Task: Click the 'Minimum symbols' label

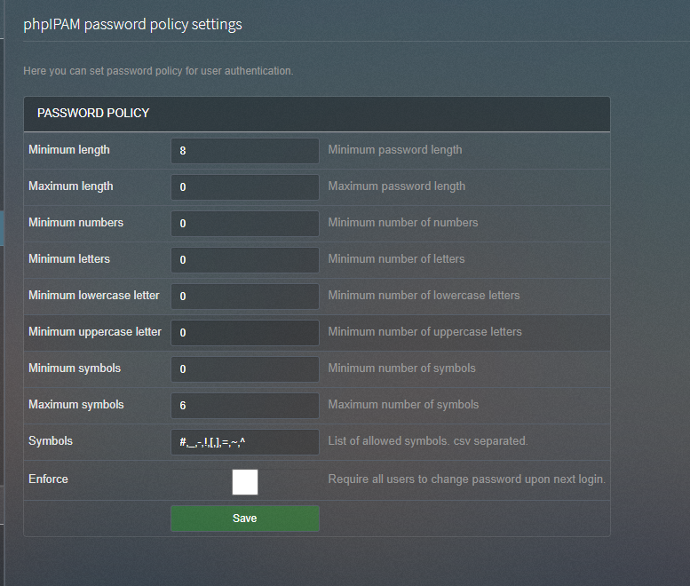Action: tap(75, 368)
